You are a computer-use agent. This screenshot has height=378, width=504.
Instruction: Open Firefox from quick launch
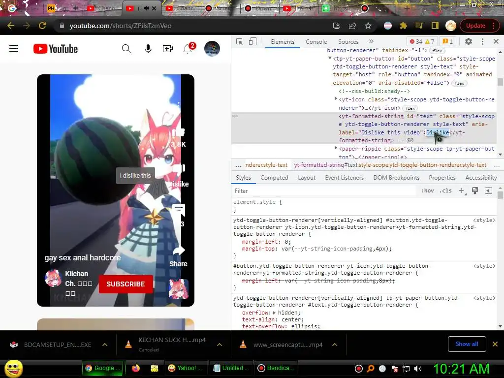point(136,368)
